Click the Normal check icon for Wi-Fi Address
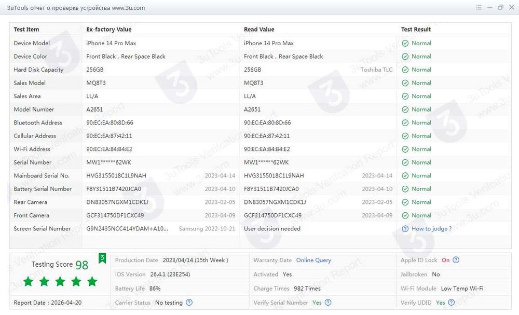The image size is (519, 315). (x=405, y=149)
